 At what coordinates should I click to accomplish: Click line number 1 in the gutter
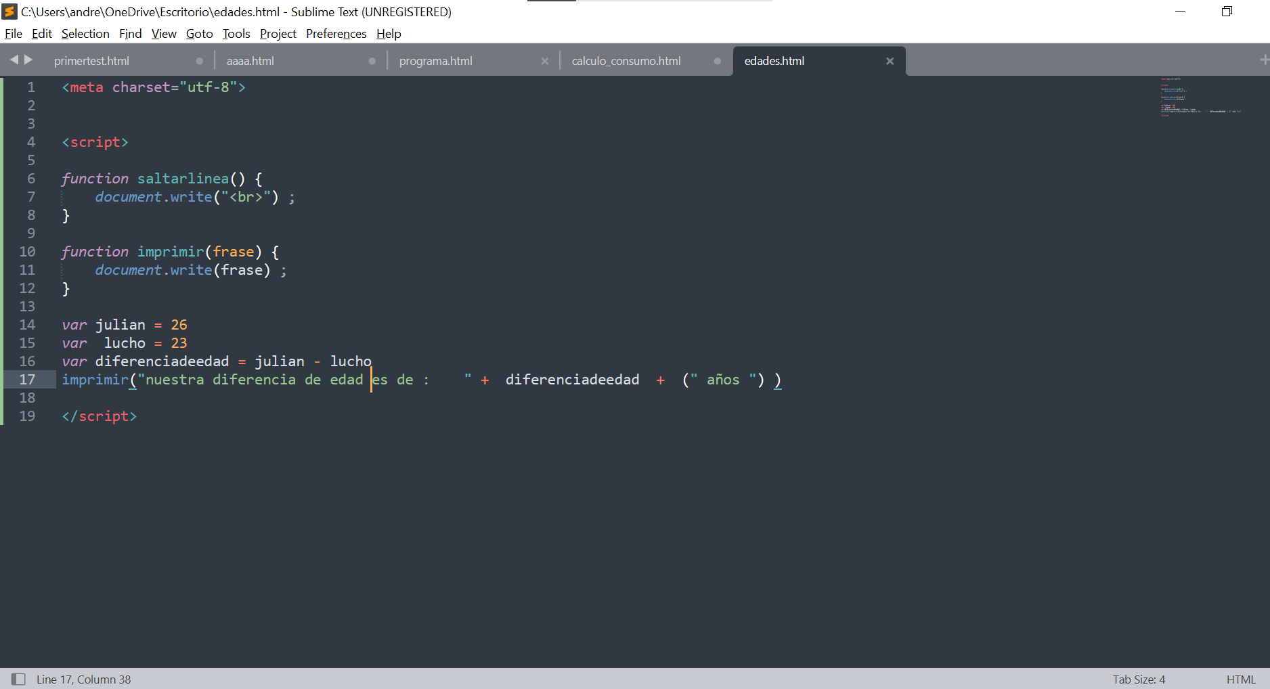(31, 87)
